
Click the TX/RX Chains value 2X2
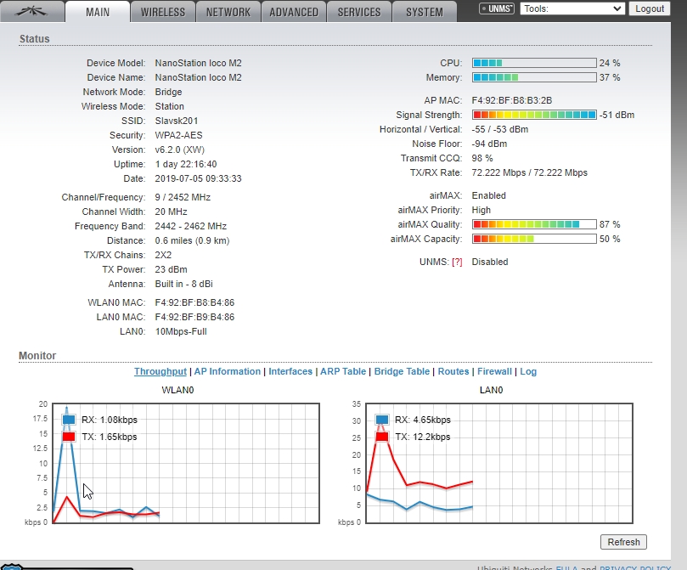point(163,255)
